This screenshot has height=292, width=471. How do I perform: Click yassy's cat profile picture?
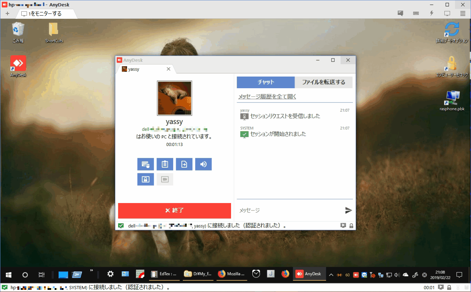click(174, 98)
